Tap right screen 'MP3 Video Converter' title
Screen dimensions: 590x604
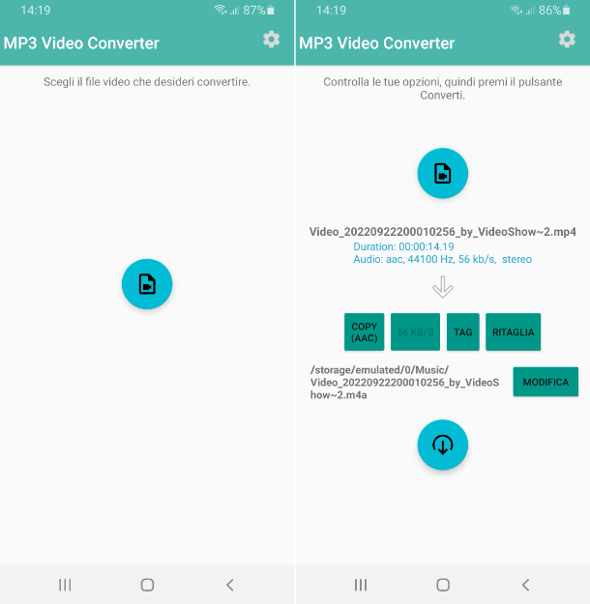click(x=377, y=43)
